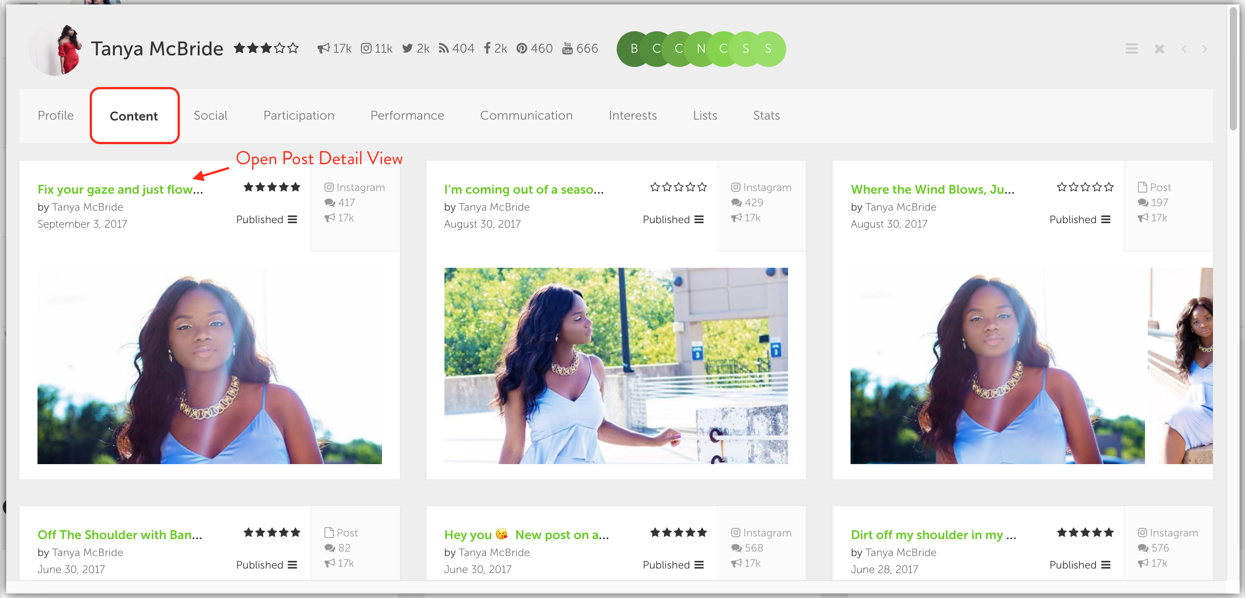Click comments icon showing 417

point(330,203)
